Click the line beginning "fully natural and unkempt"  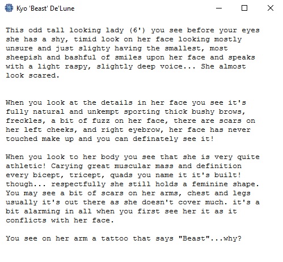click(x=125, y=111)
